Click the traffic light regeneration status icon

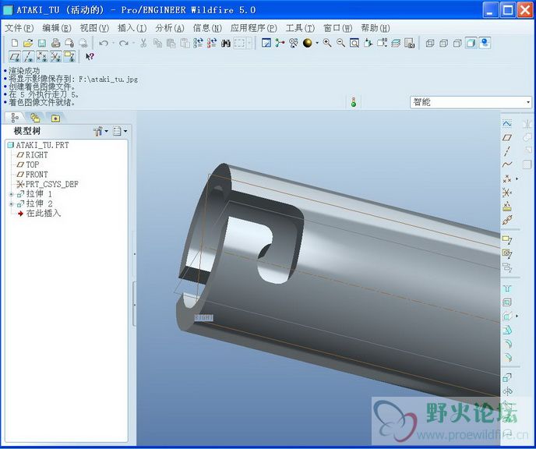click(x=354, y=102)
